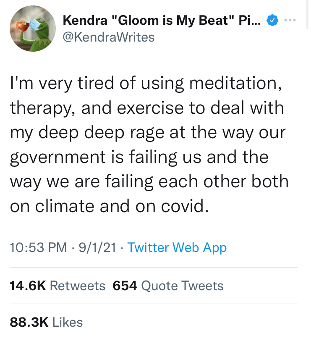Click the word "government" in the tweet
This screenshot has width=311, height=341.
click(60, 157)
